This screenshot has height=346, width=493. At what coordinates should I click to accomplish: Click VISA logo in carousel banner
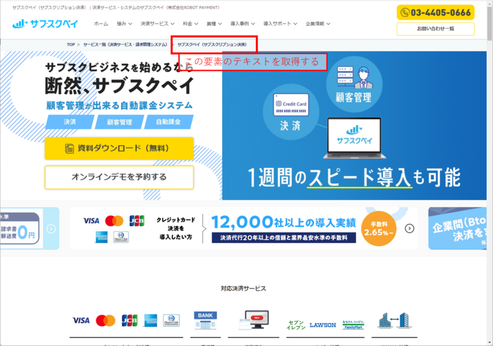(x=91, y=221)
